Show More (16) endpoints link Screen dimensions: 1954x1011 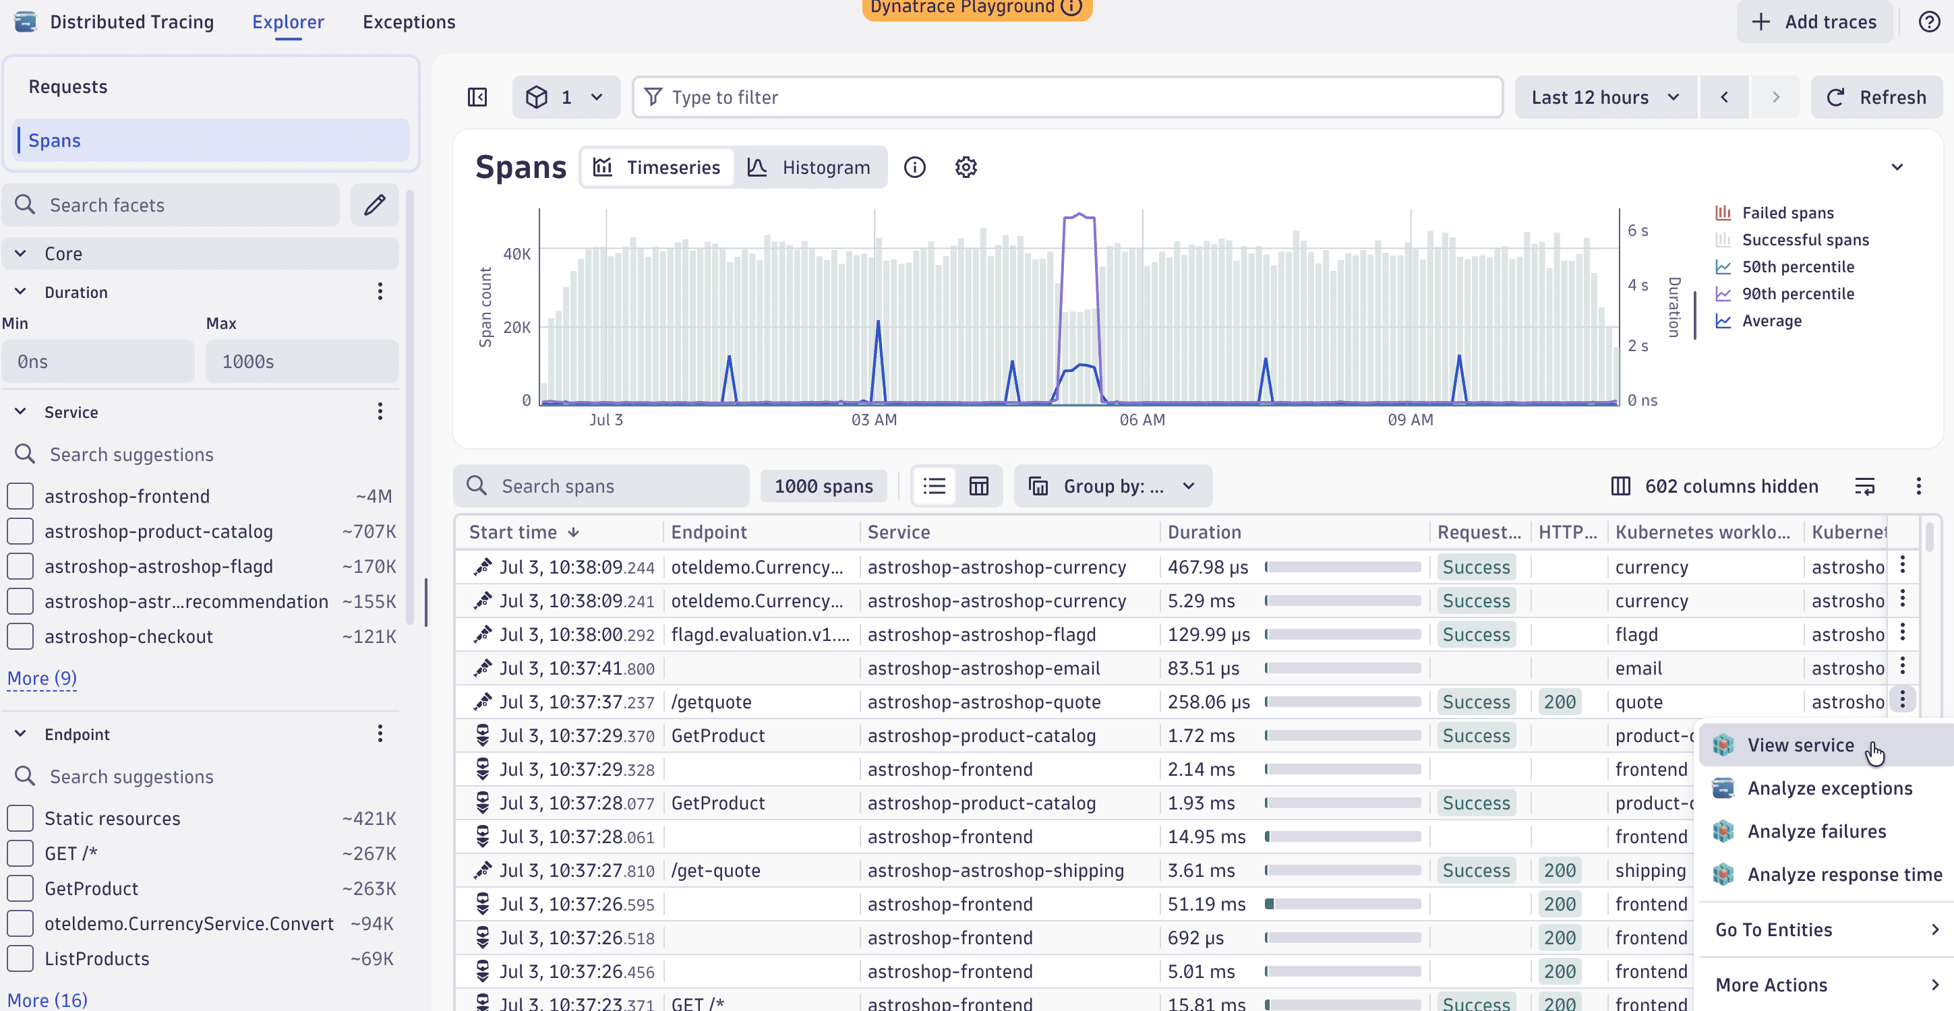coord(47,1000)
